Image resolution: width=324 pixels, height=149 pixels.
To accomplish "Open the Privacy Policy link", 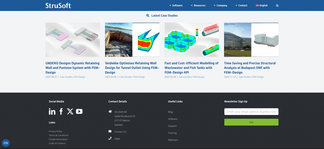I will coord(55,131).
